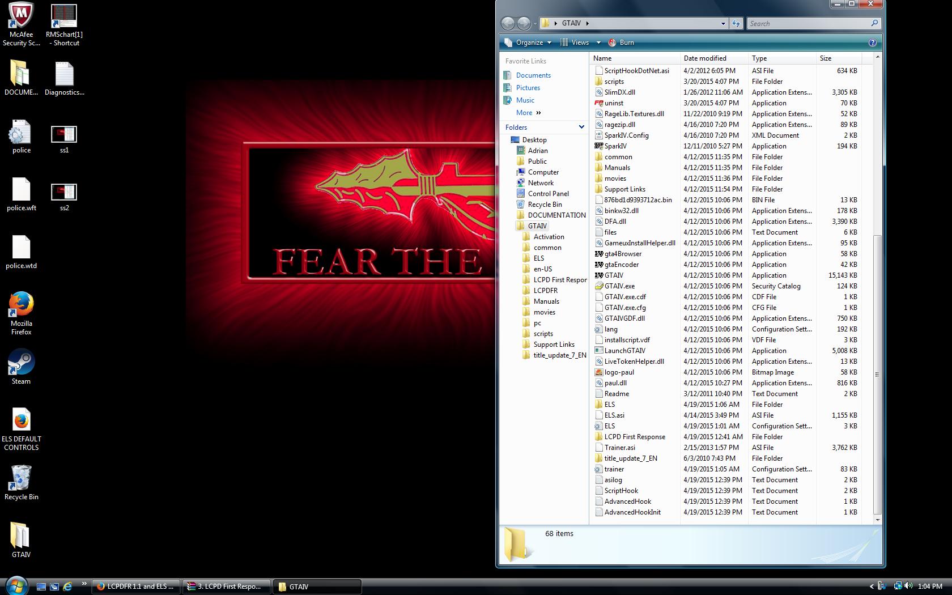Sort files by Date modified column

tap(705, 58)
